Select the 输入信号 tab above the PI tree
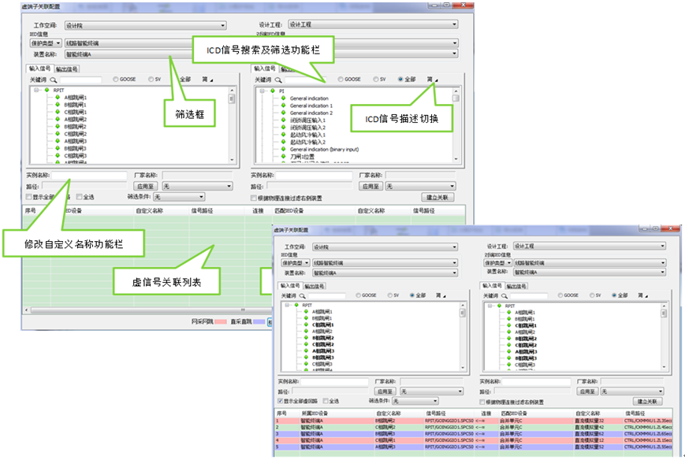The height and width of the screenshot is (460, 685). click(264, 69)
